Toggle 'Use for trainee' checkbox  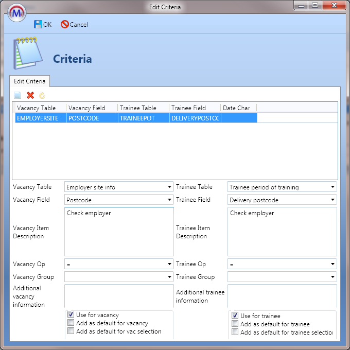click(x=235, y=316)
